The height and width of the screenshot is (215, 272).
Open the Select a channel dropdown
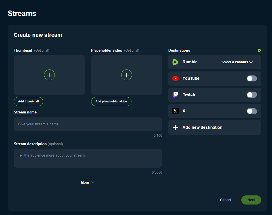point(237,62)
